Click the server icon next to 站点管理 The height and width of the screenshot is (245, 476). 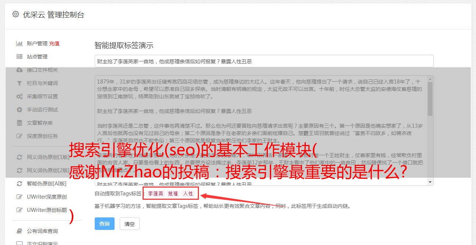[19, 57]
